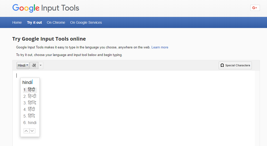The height and width of the screenshot is (146, 267).
Task: Open the Hindi language dropdown
Action: pos(23,66)
